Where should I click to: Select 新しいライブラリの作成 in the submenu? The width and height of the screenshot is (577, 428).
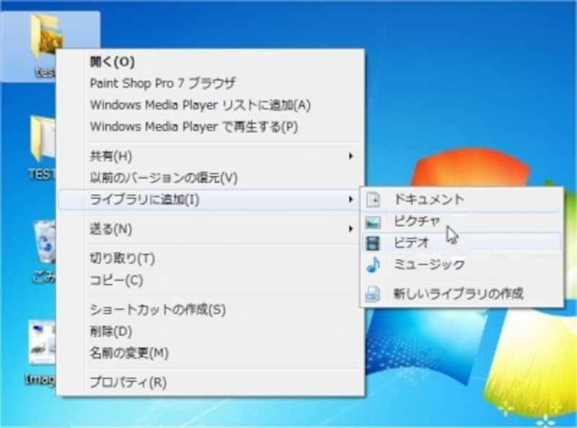(462, 294)
